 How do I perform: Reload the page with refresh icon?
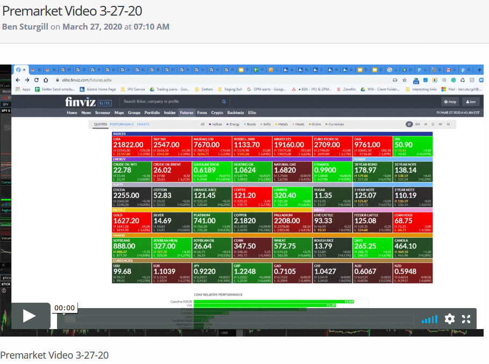[x=37, y=80]
